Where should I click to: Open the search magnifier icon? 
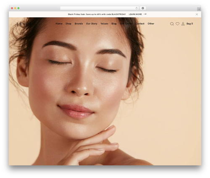(172, 24)
